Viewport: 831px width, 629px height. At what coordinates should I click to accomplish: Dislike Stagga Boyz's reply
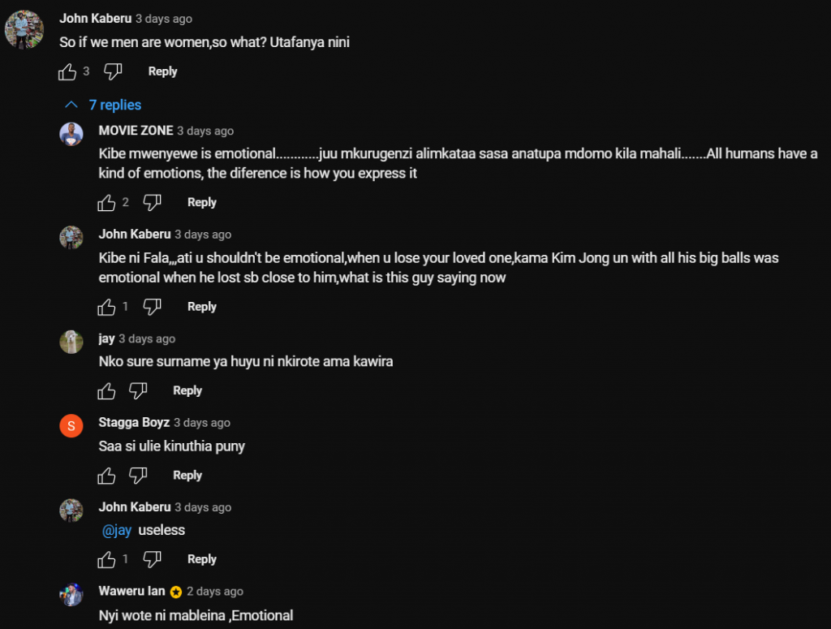point(138,476)
